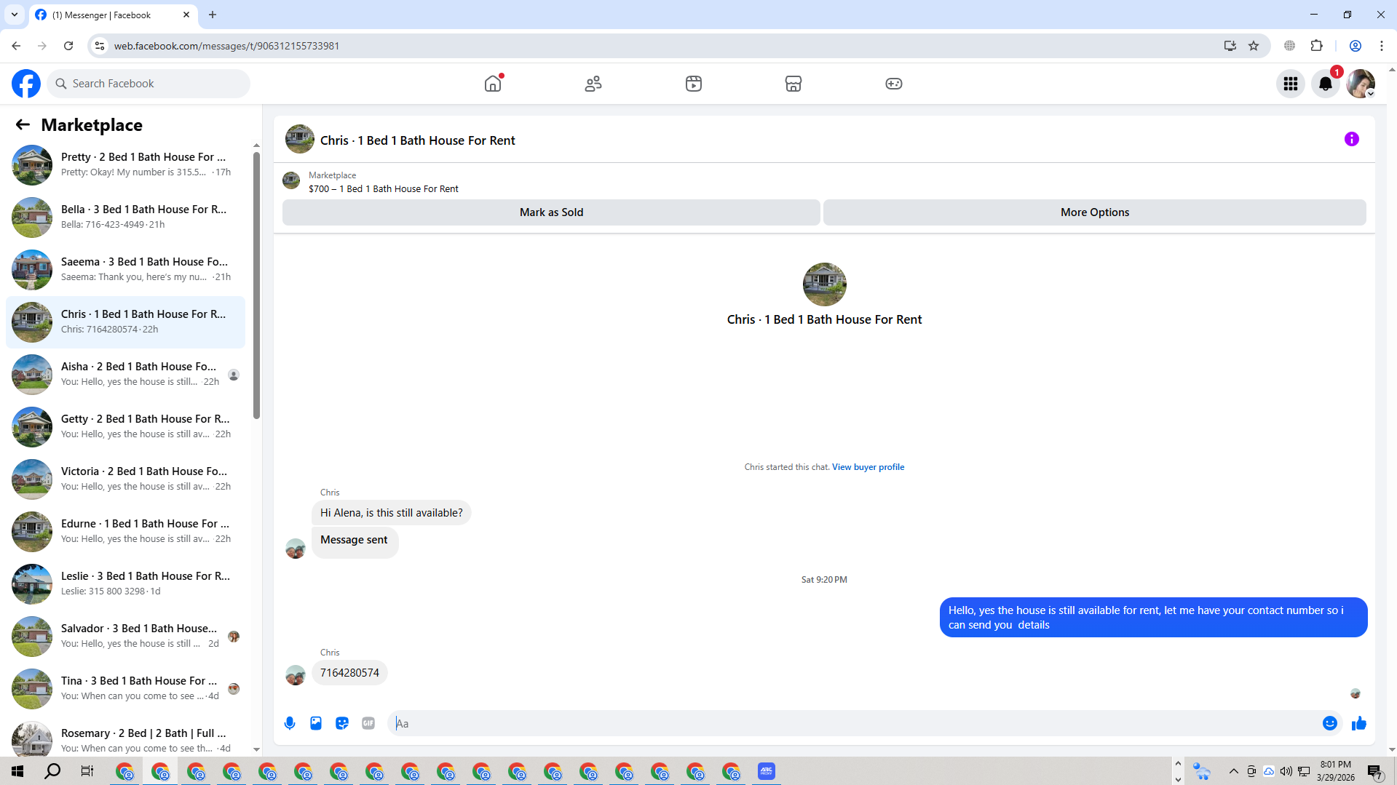The image size is (1397, 785).
Task: Go back using the Marketplace arrow
Action: (x=23, y=125)
